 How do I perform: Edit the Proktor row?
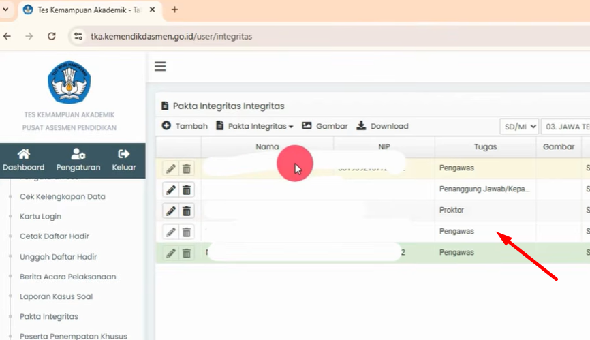171,211
